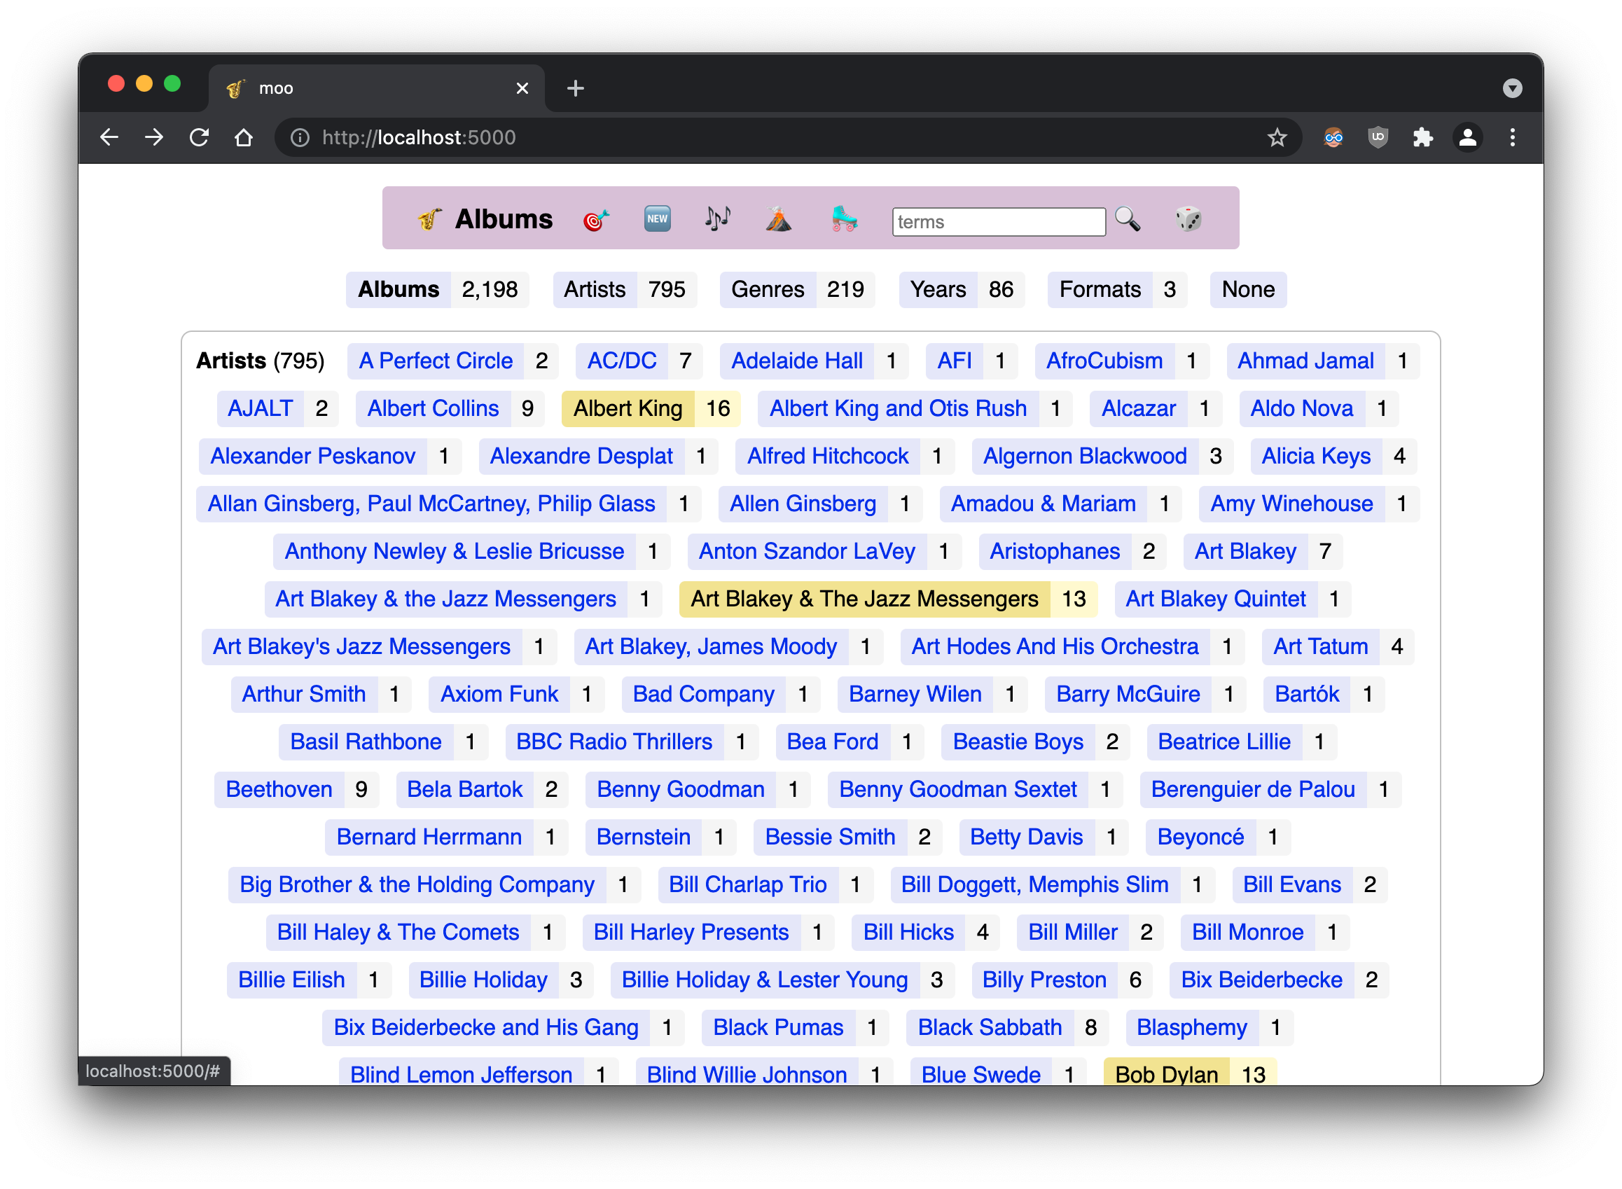Click the Albums title in header
This screenshot has height=1189, width=1622.
504,218
